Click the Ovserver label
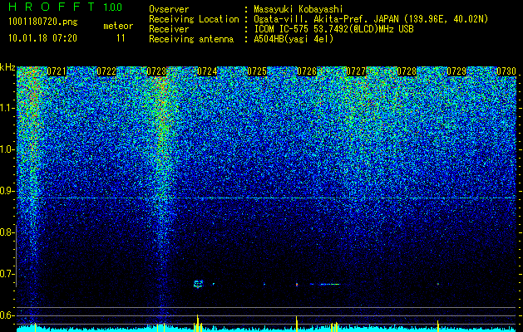The height and width of the screenshot is (332, 523). [169, 9]
